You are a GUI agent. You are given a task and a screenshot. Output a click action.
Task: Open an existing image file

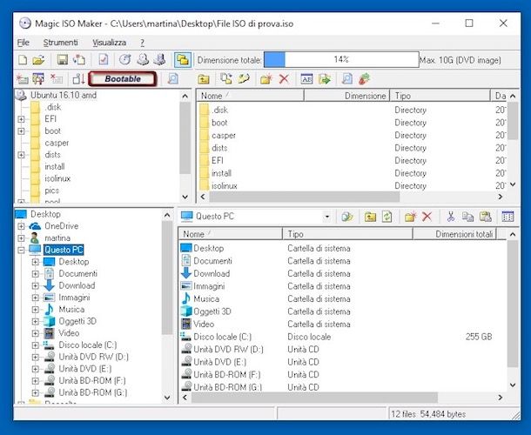(x=38, y=60)
